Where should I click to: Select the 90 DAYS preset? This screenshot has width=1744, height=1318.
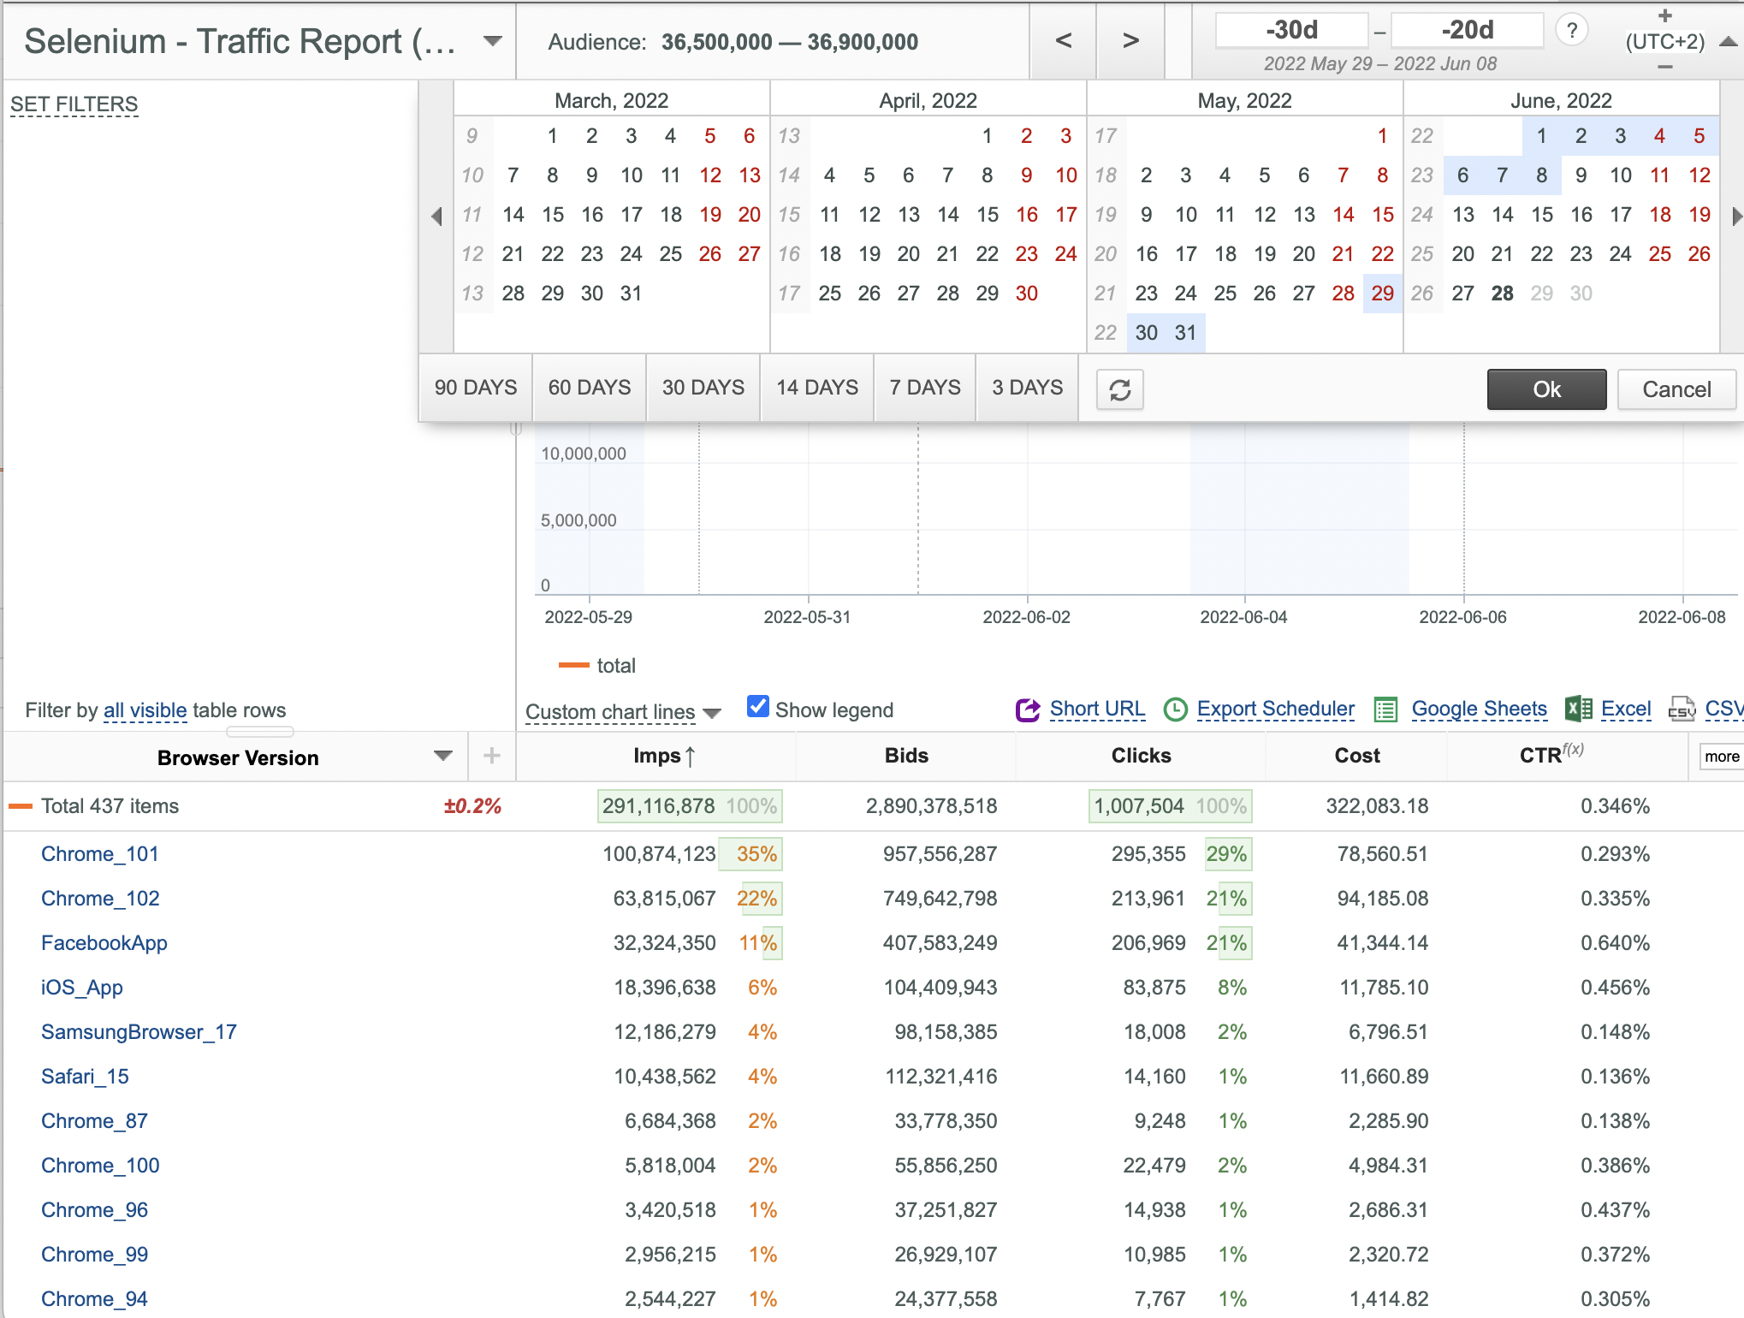tap(476, 388)
